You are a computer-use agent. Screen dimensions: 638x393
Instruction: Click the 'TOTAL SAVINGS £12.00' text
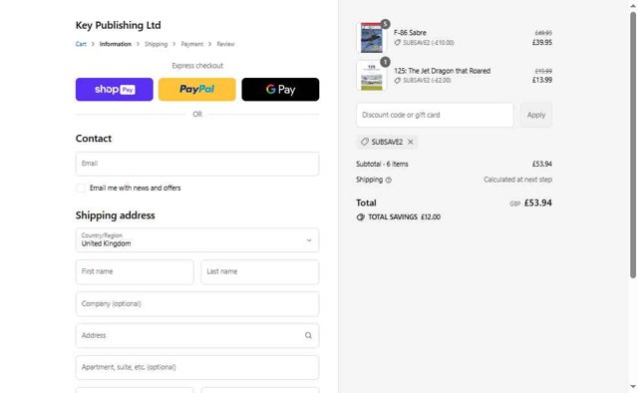point(405,217)
